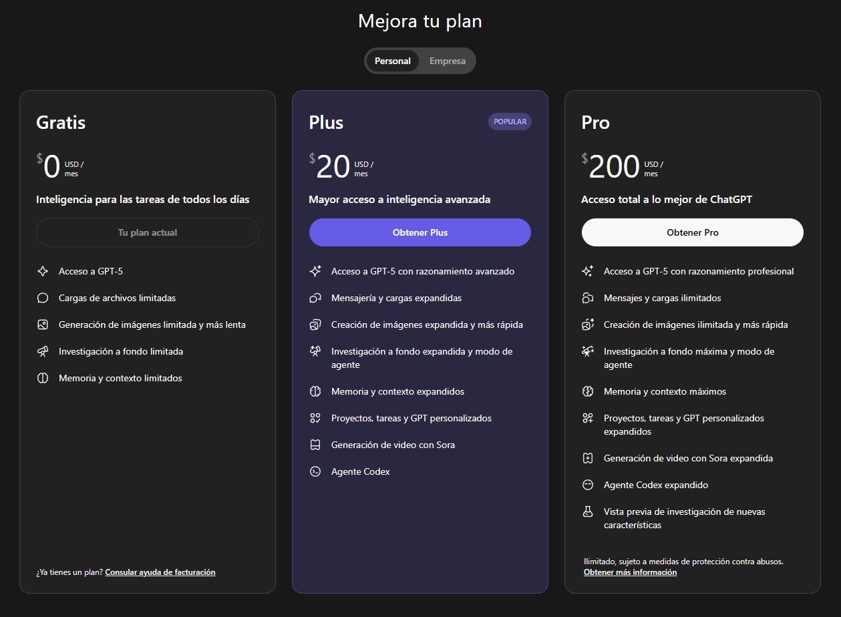Switch to Personal plan toggle
This screenshot has width=841, height=617.
[x=393, y=61]
